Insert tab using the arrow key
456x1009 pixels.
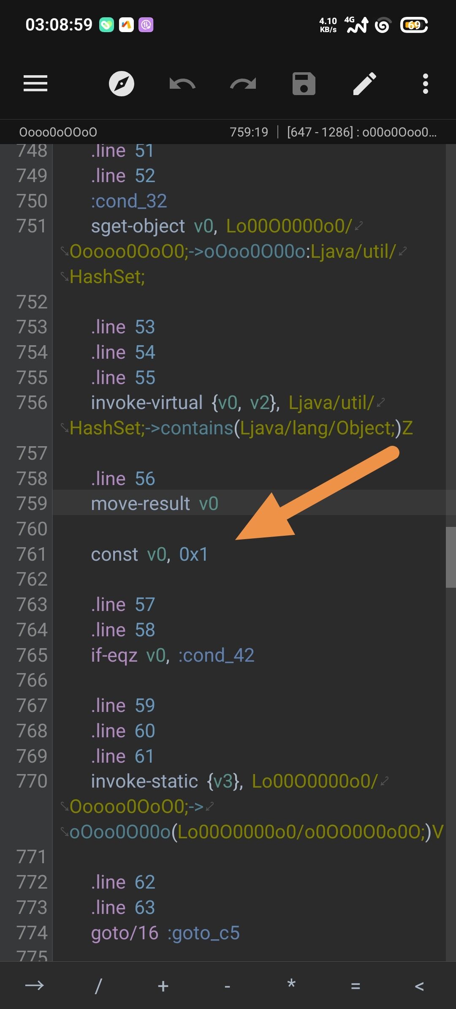[35, 986]
